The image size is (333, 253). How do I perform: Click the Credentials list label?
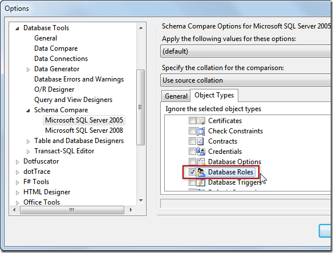point(225,152)
